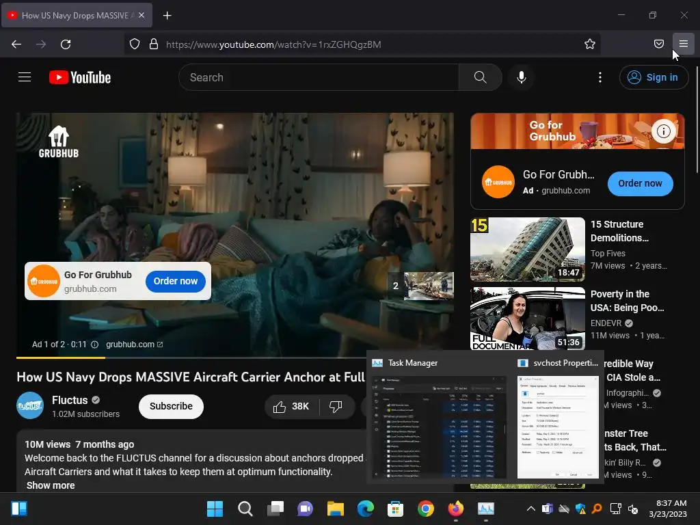Run search with the magnifier button
700x525 pixels.
click(x=481, y=77)
